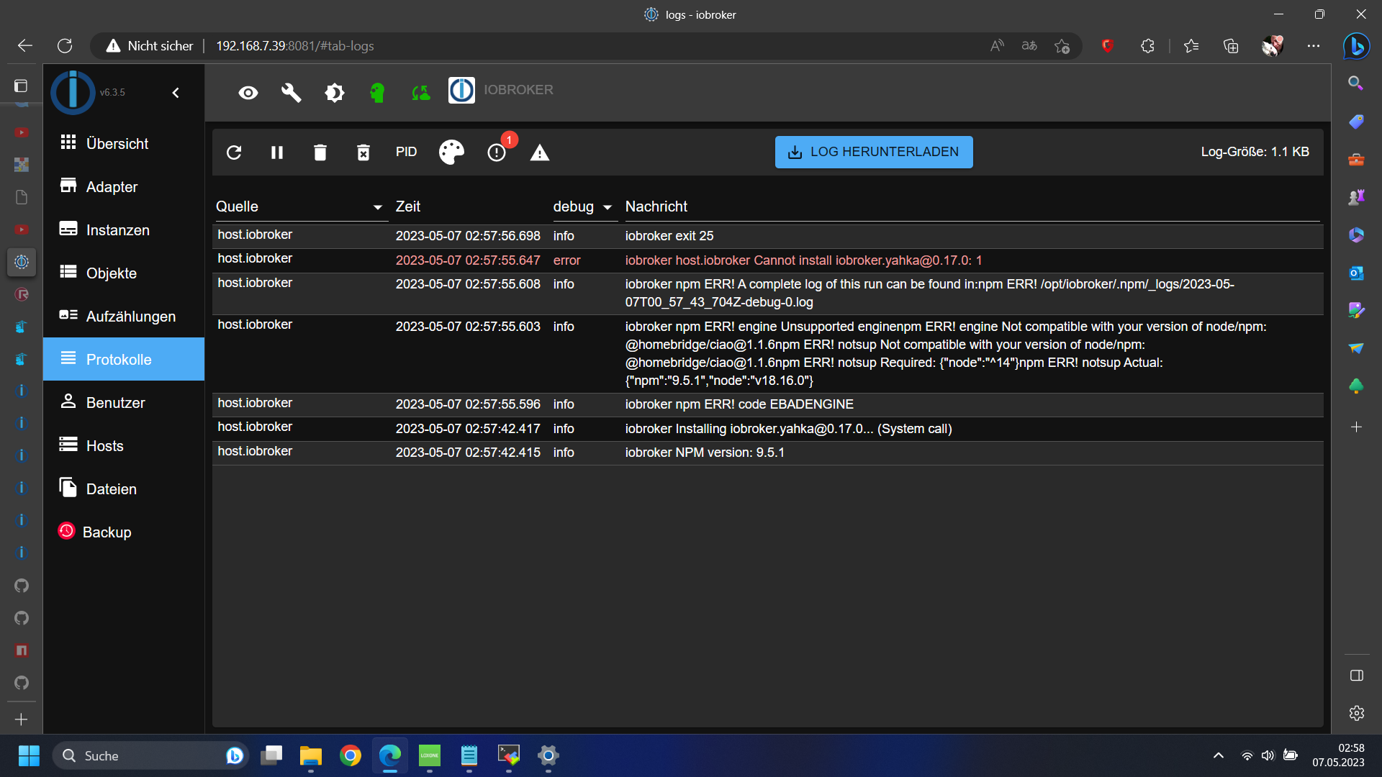
Task: Open browser settings three-dots menu
Action: pos(1314,46)
